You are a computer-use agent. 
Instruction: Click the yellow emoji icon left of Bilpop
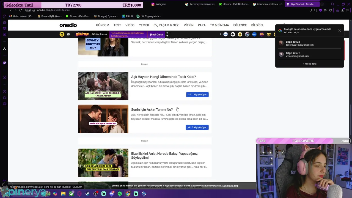point(62,34)
